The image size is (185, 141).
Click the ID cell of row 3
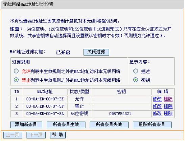pos(17,114)
